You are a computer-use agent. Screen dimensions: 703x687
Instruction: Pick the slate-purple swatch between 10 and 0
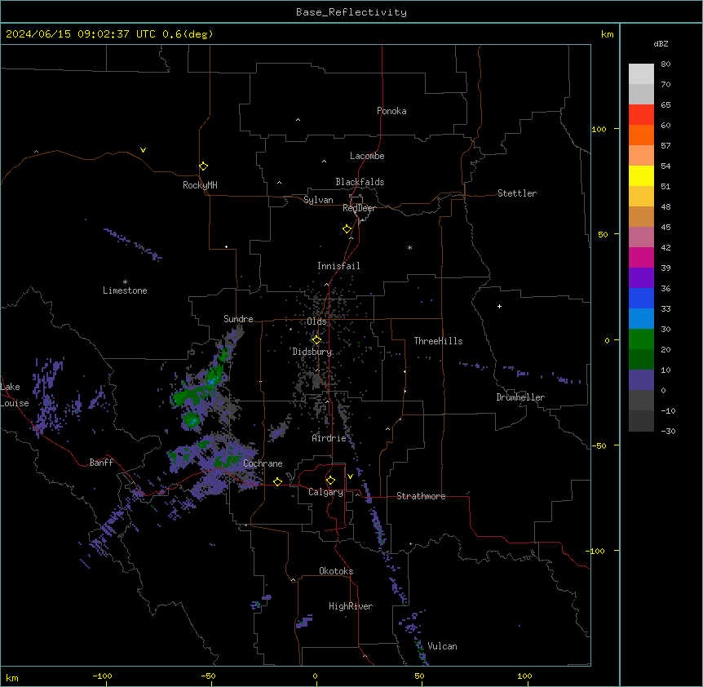click(x=641, y=380)
